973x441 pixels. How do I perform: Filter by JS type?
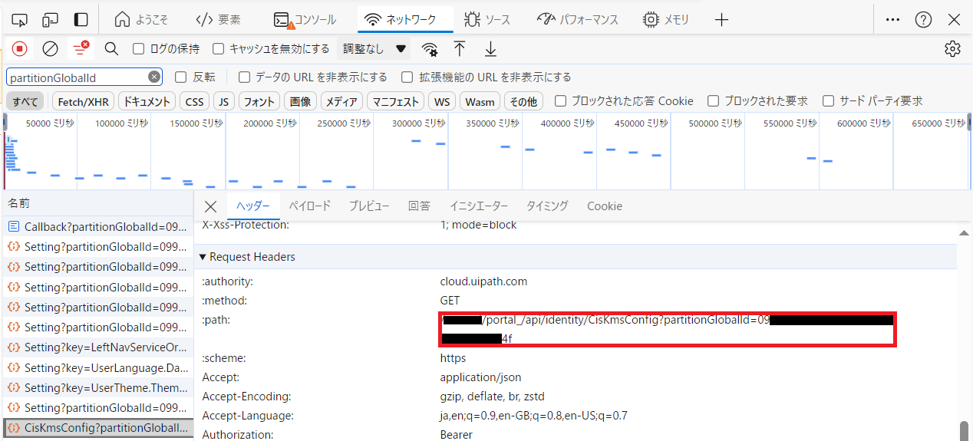coord(223,101)
